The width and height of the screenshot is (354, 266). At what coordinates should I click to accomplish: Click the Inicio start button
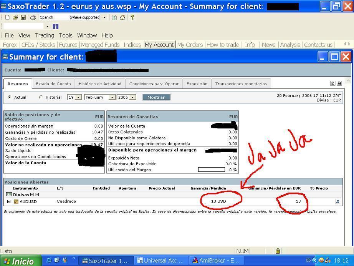coord(21,261)
